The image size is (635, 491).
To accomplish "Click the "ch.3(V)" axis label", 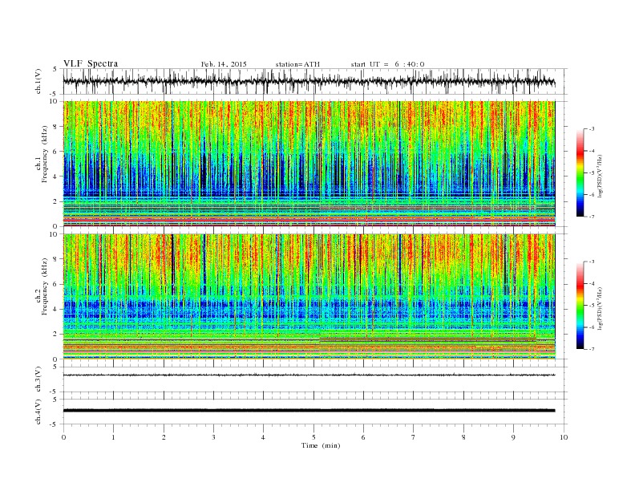I will [38, 379].
